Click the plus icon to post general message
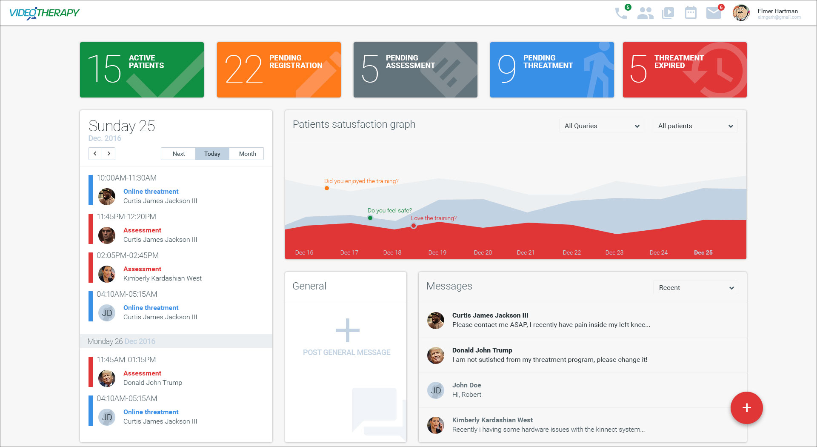The image size is (817, 447). tap(347, 330)
